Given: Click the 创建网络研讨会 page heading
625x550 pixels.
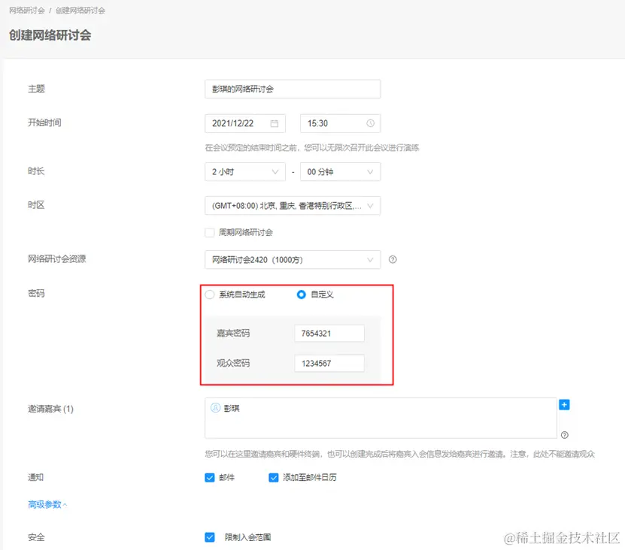Looking at the screenshot, I should click(50, 35).
